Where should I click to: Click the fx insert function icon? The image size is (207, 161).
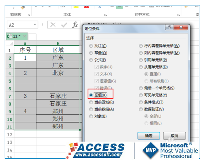pyautogui.click(x=75, y=25)
